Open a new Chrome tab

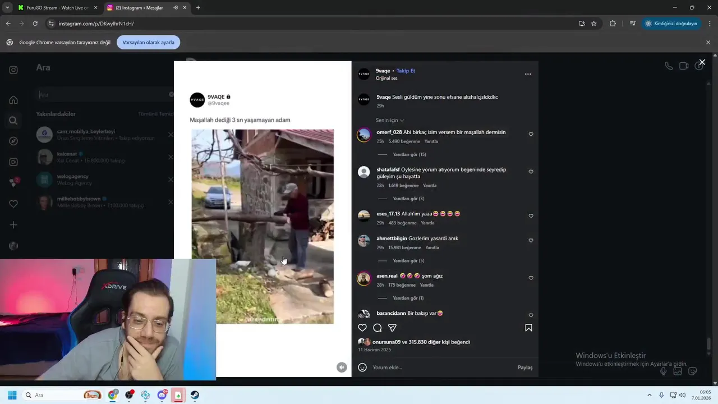point(198,8)
